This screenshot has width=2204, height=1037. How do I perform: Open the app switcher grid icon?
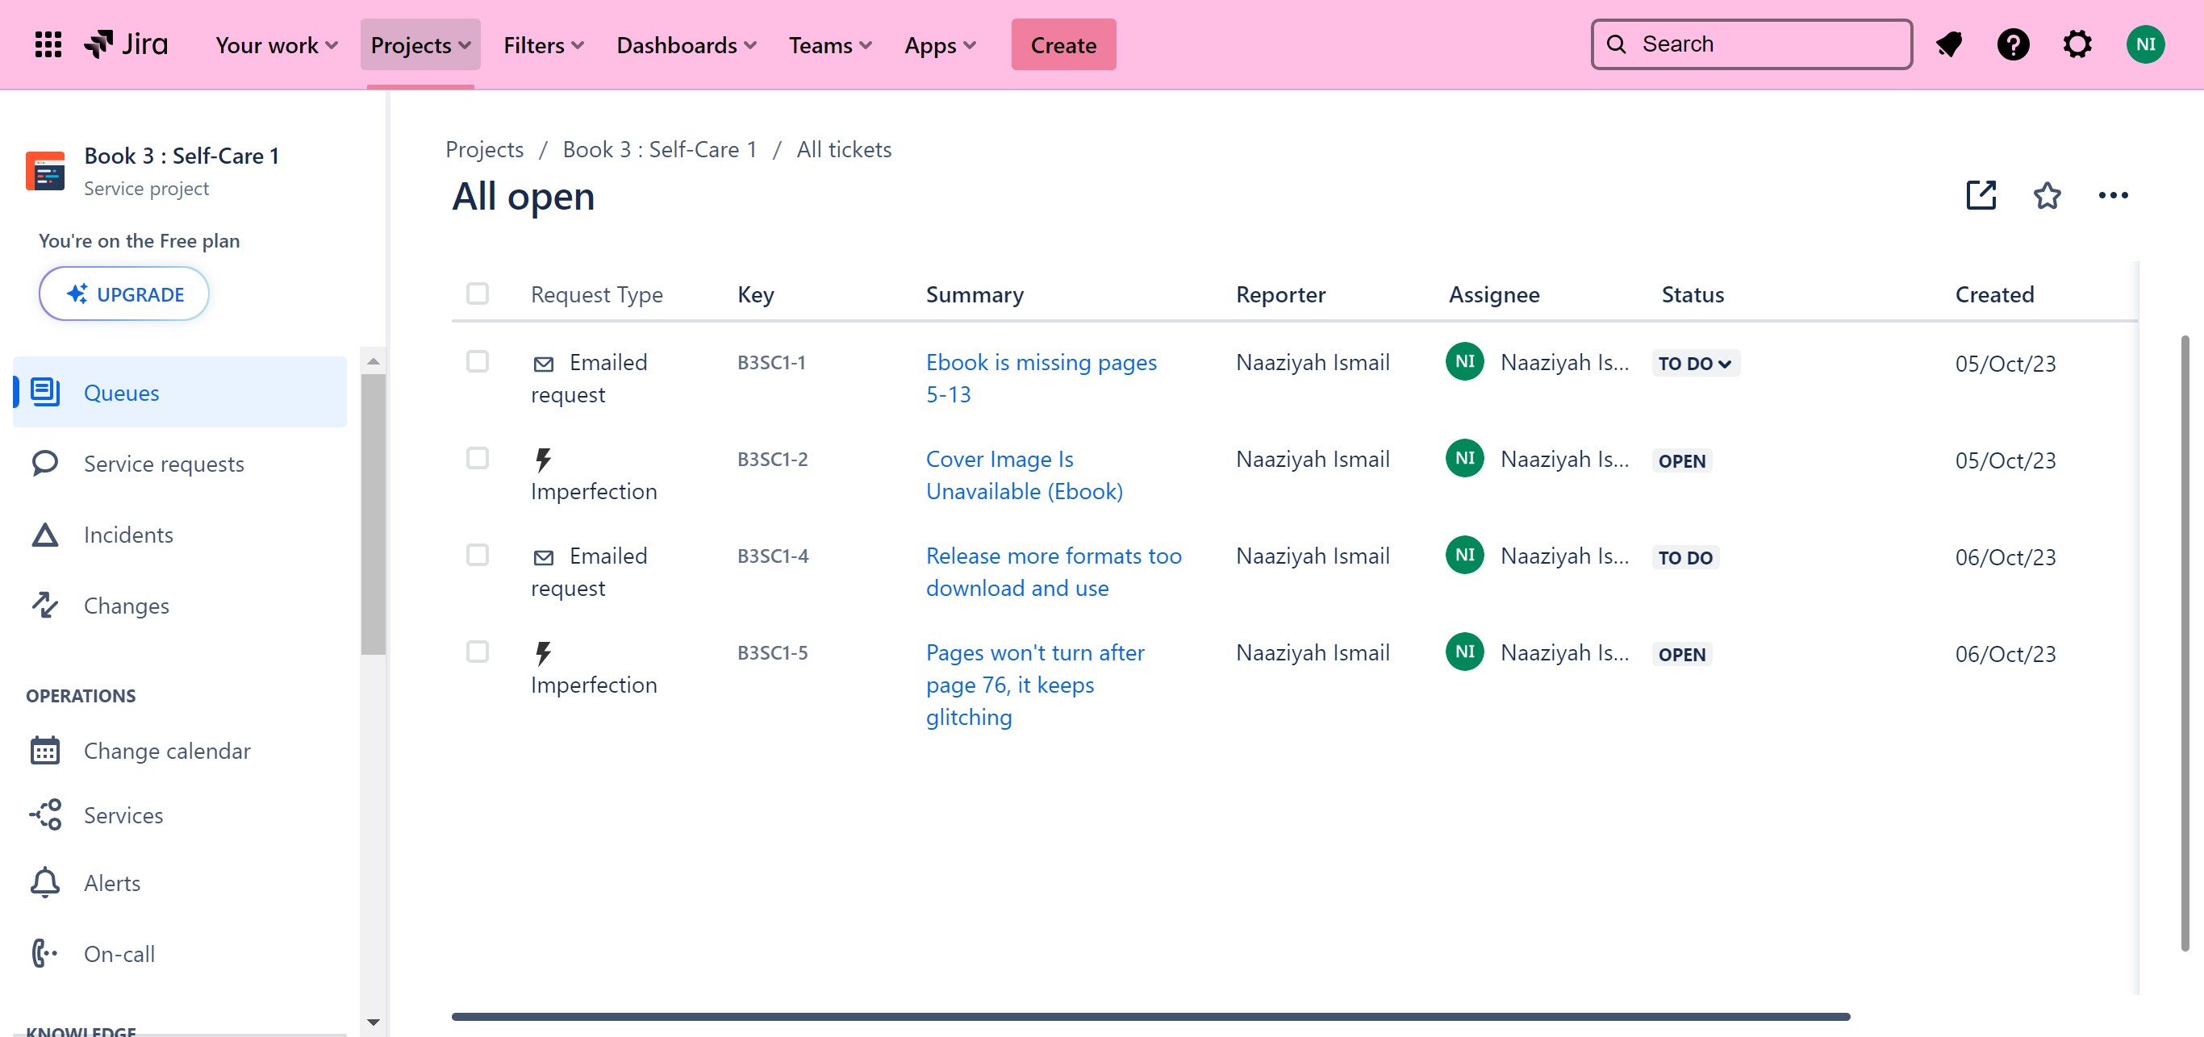(48, 44)
